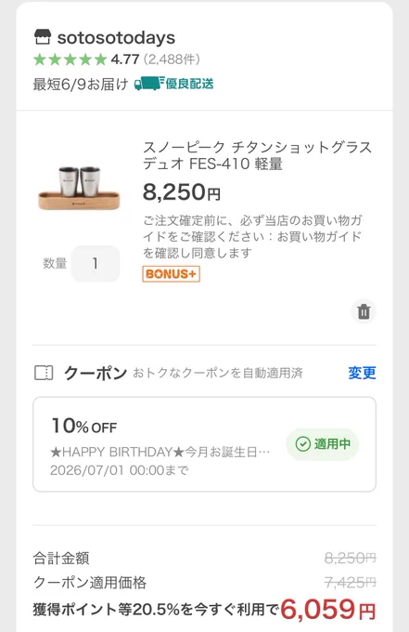
Task: Toggle the 適用中 applied status badge
Action: click(322, 444)
